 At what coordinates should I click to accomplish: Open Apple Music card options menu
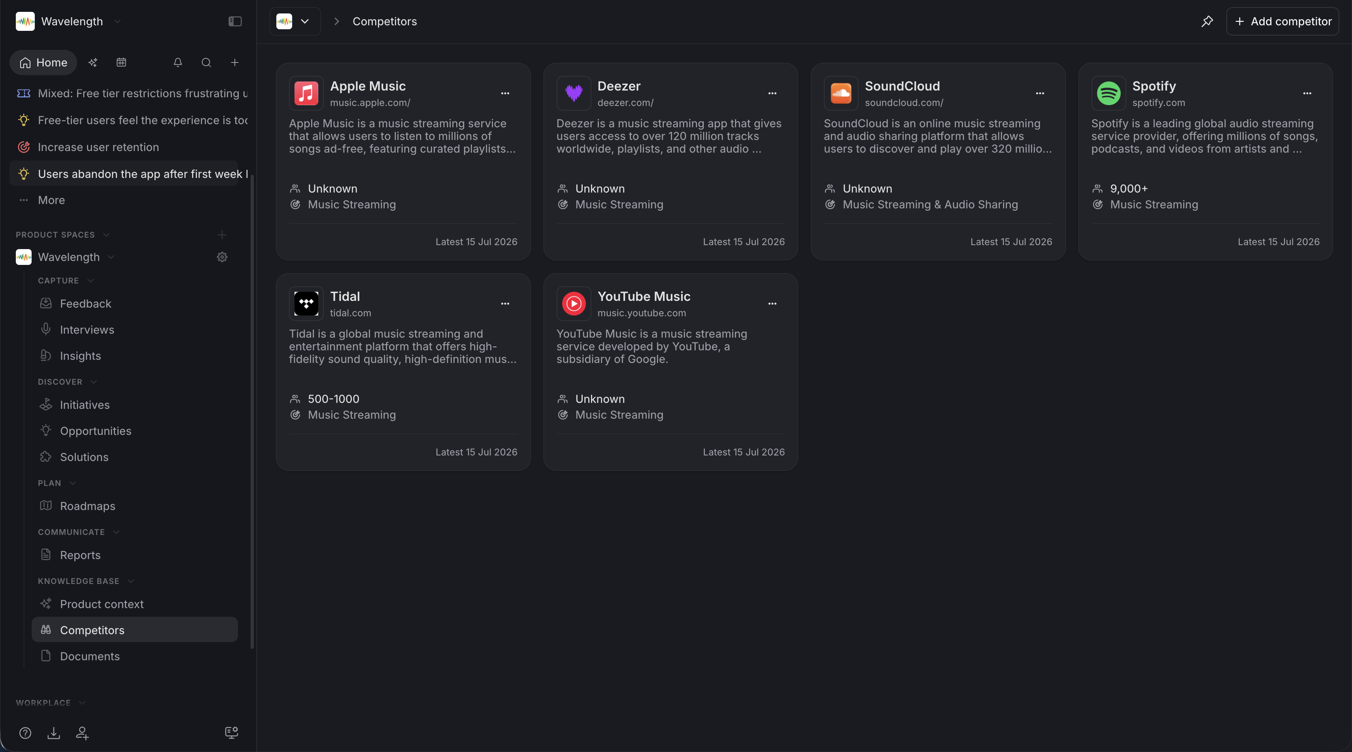coord(505,93)
